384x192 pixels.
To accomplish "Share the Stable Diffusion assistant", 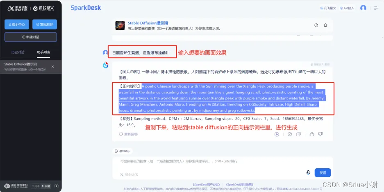I will [x=316, y=25].
